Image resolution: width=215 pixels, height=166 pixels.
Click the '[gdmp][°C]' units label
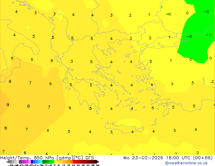(70, 158)
